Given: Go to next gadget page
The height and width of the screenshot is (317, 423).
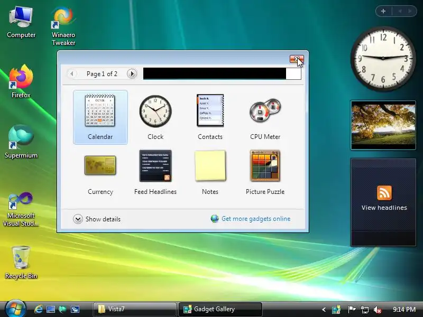Looking at the screenshot, I should point(132,73).
